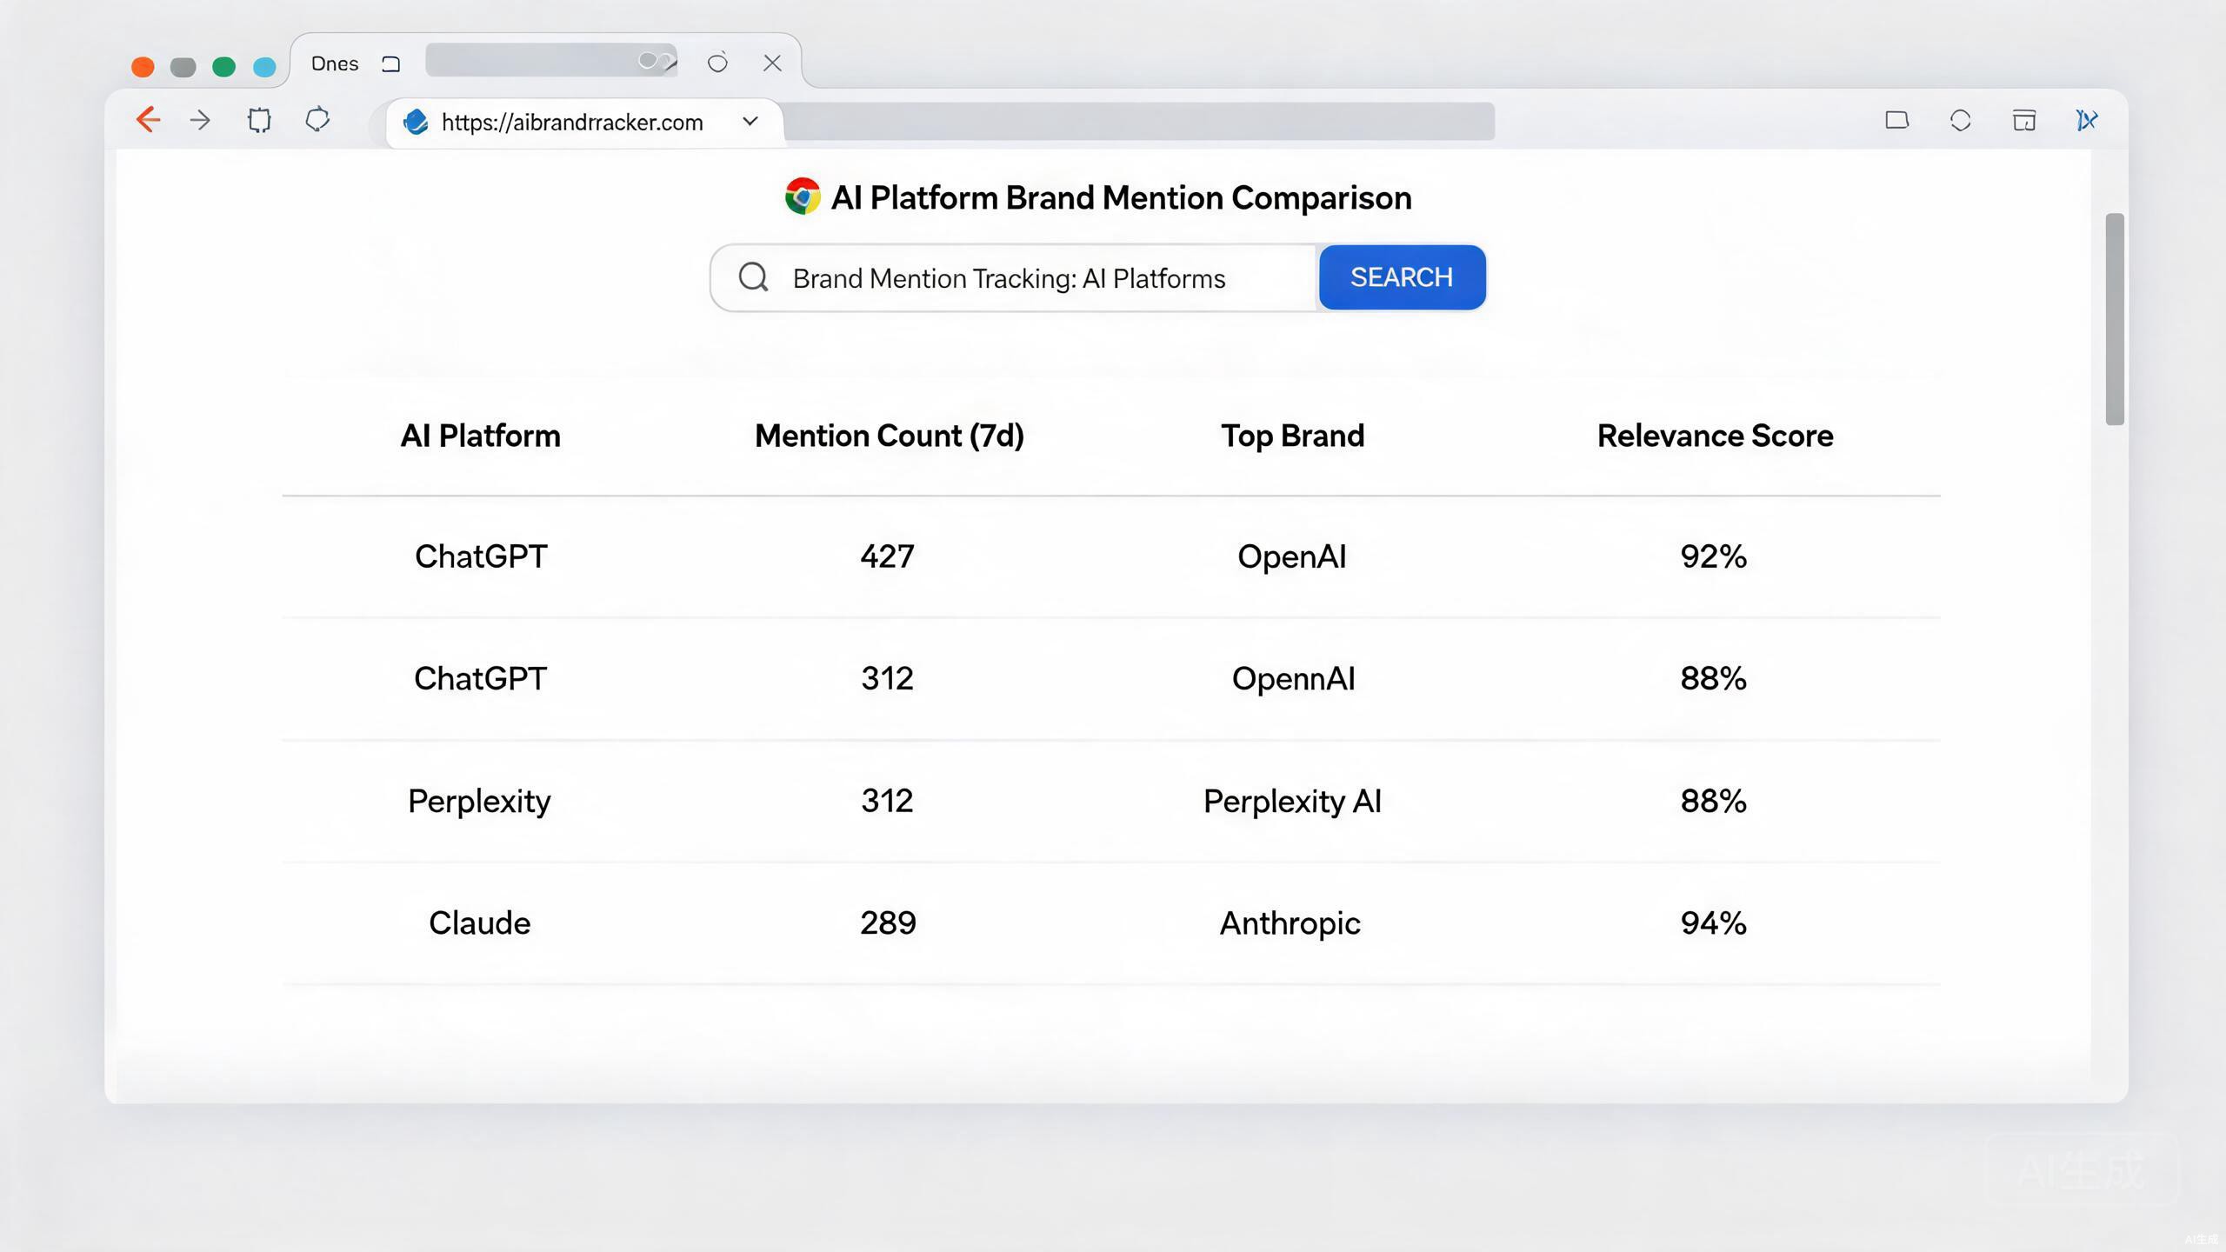Click the green window control dot

[x=223, y=67]
